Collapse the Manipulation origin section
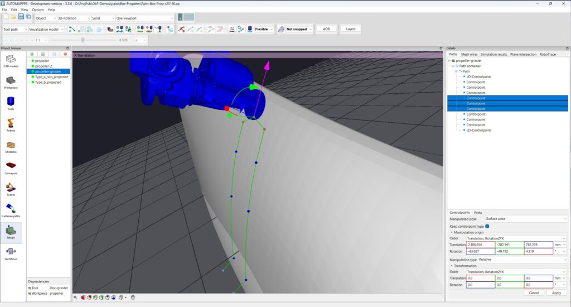This screenshot has width=571, height=307. click(x=452, y=232)
